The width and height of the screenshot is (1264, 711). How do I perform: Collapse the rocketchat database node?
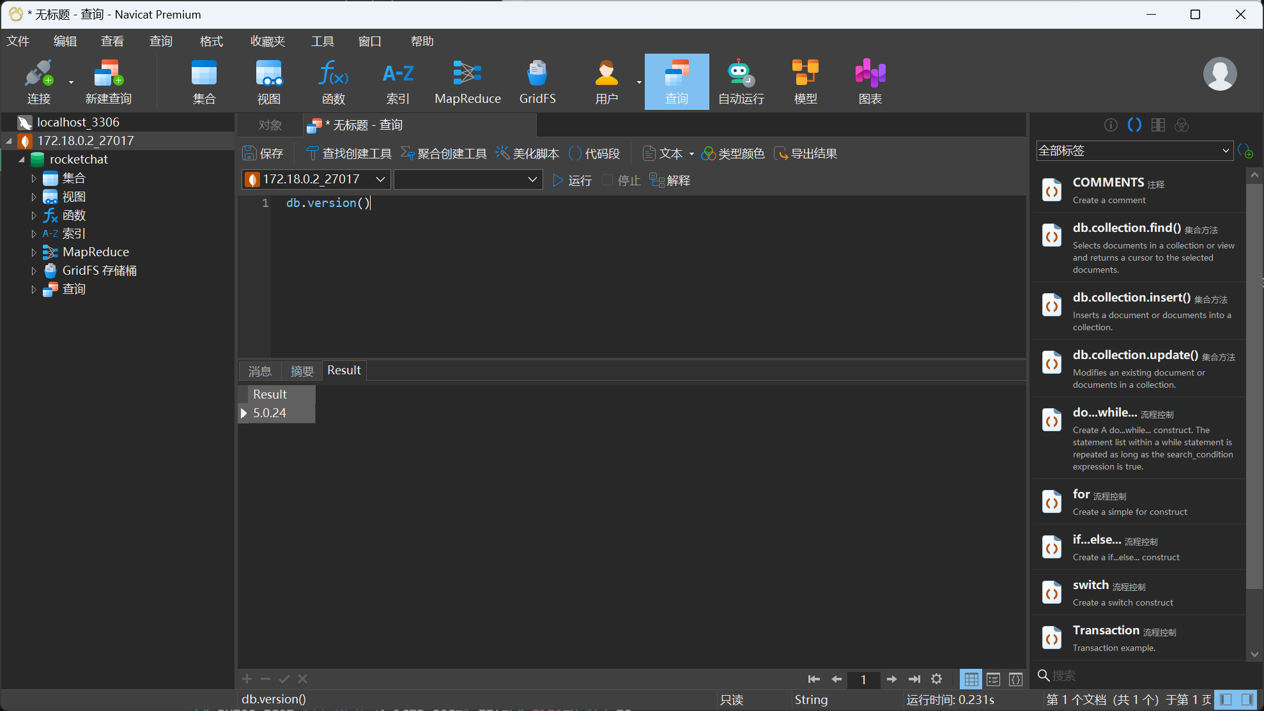(22, 160)
